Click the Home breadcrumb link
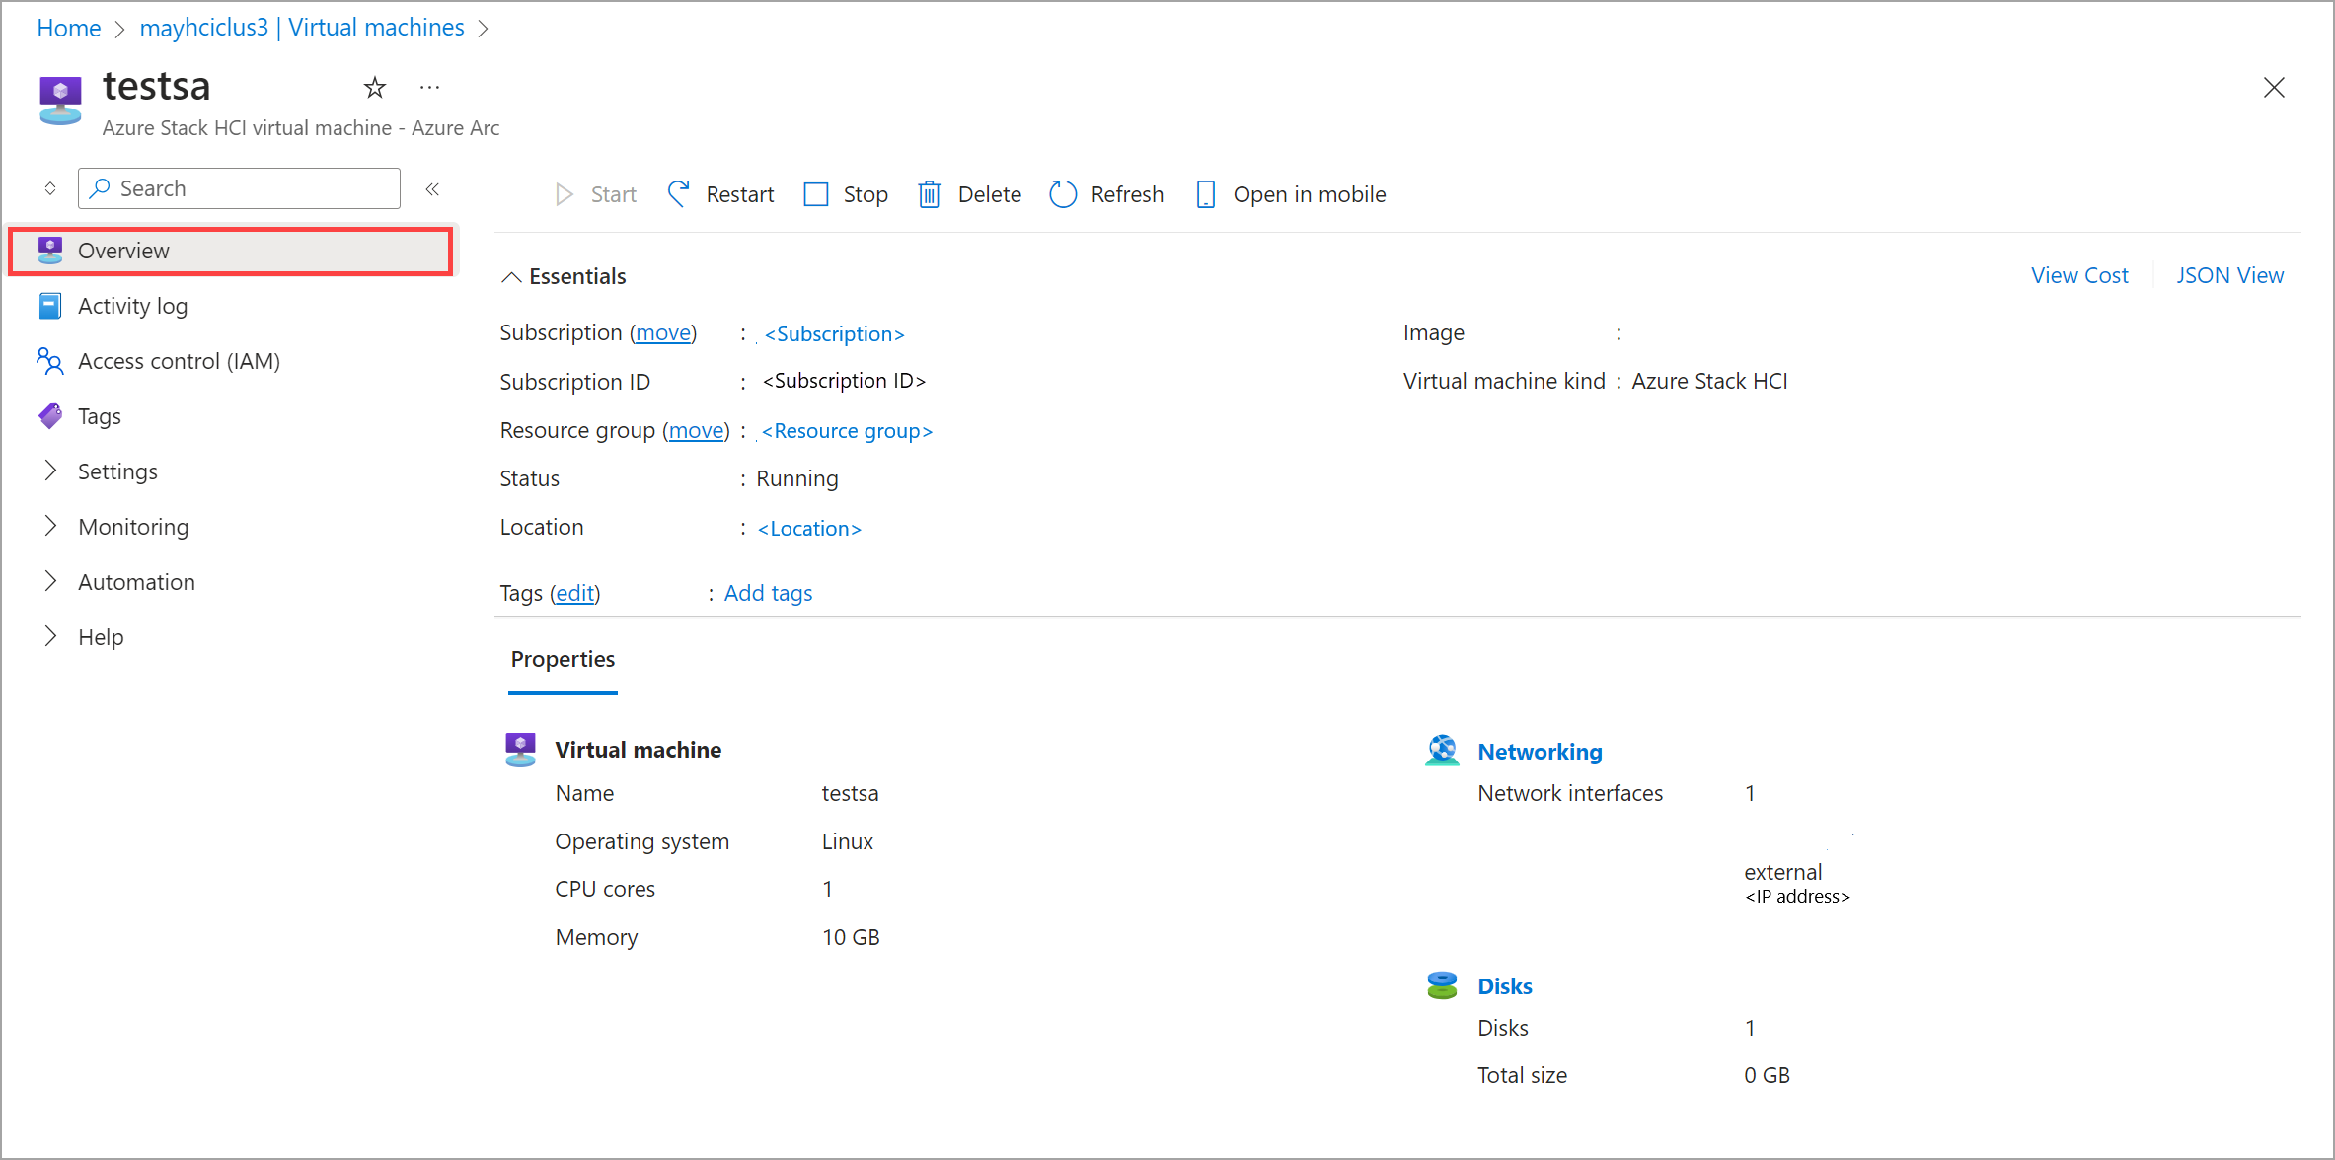2335x1160 pixels. click(68, 28)
